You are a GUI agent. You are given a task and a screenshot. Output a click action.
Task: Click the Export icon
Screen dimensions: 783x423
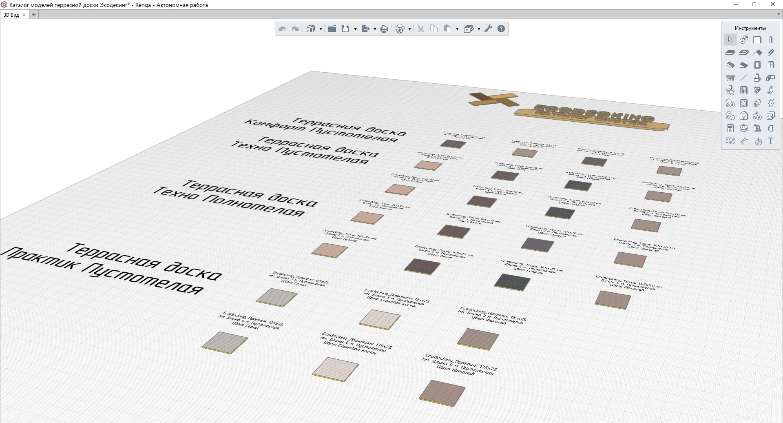click(x=365, y=29)
